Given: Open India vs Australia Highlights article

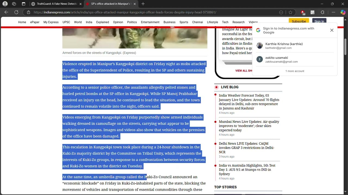Looking at the screenshot, I should pos(247,170).
